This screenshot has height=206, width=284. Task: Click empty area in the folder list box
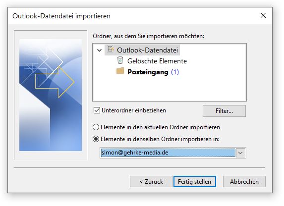[170, 89]
